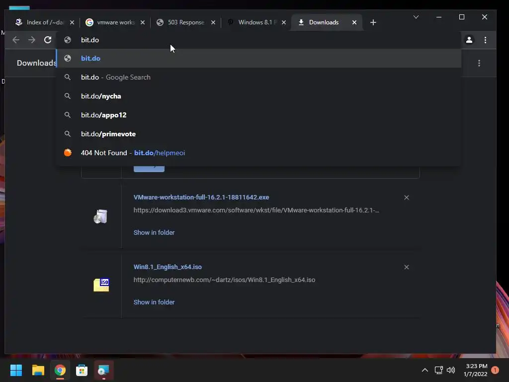Viewport: 509px width, 382px height.
Task: Show Win8.1_English_x64.iso in folder
Action: pyautogui.click(x=154, y=302)
